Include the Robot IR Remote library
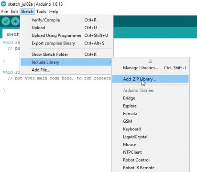The image size is (197, 172). tap(151, 168)
